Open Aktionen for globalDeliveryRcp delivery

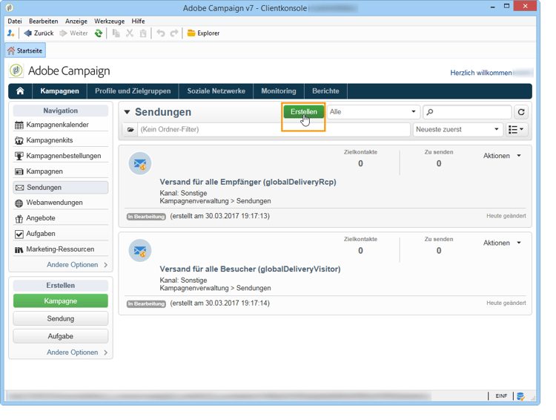pyautogui.click(x=502, y=156)
